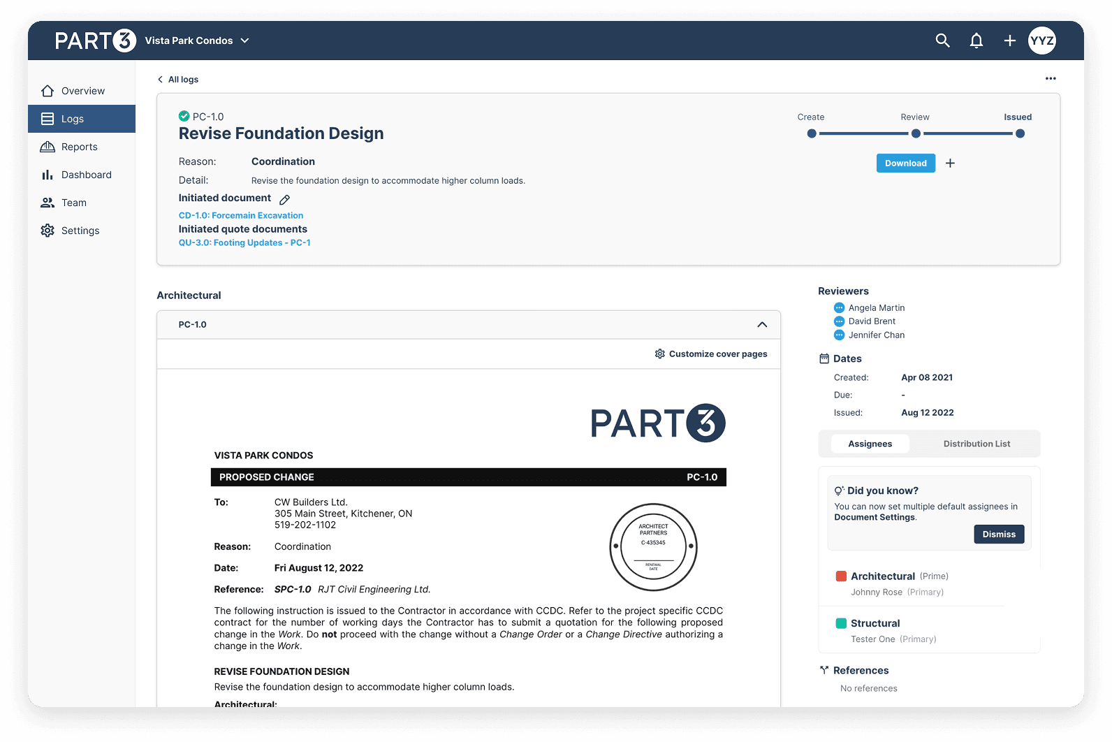The width and height of the screenshot is (1112, 742).
Task: Open notifications bell
Action: tap(976, 41)
